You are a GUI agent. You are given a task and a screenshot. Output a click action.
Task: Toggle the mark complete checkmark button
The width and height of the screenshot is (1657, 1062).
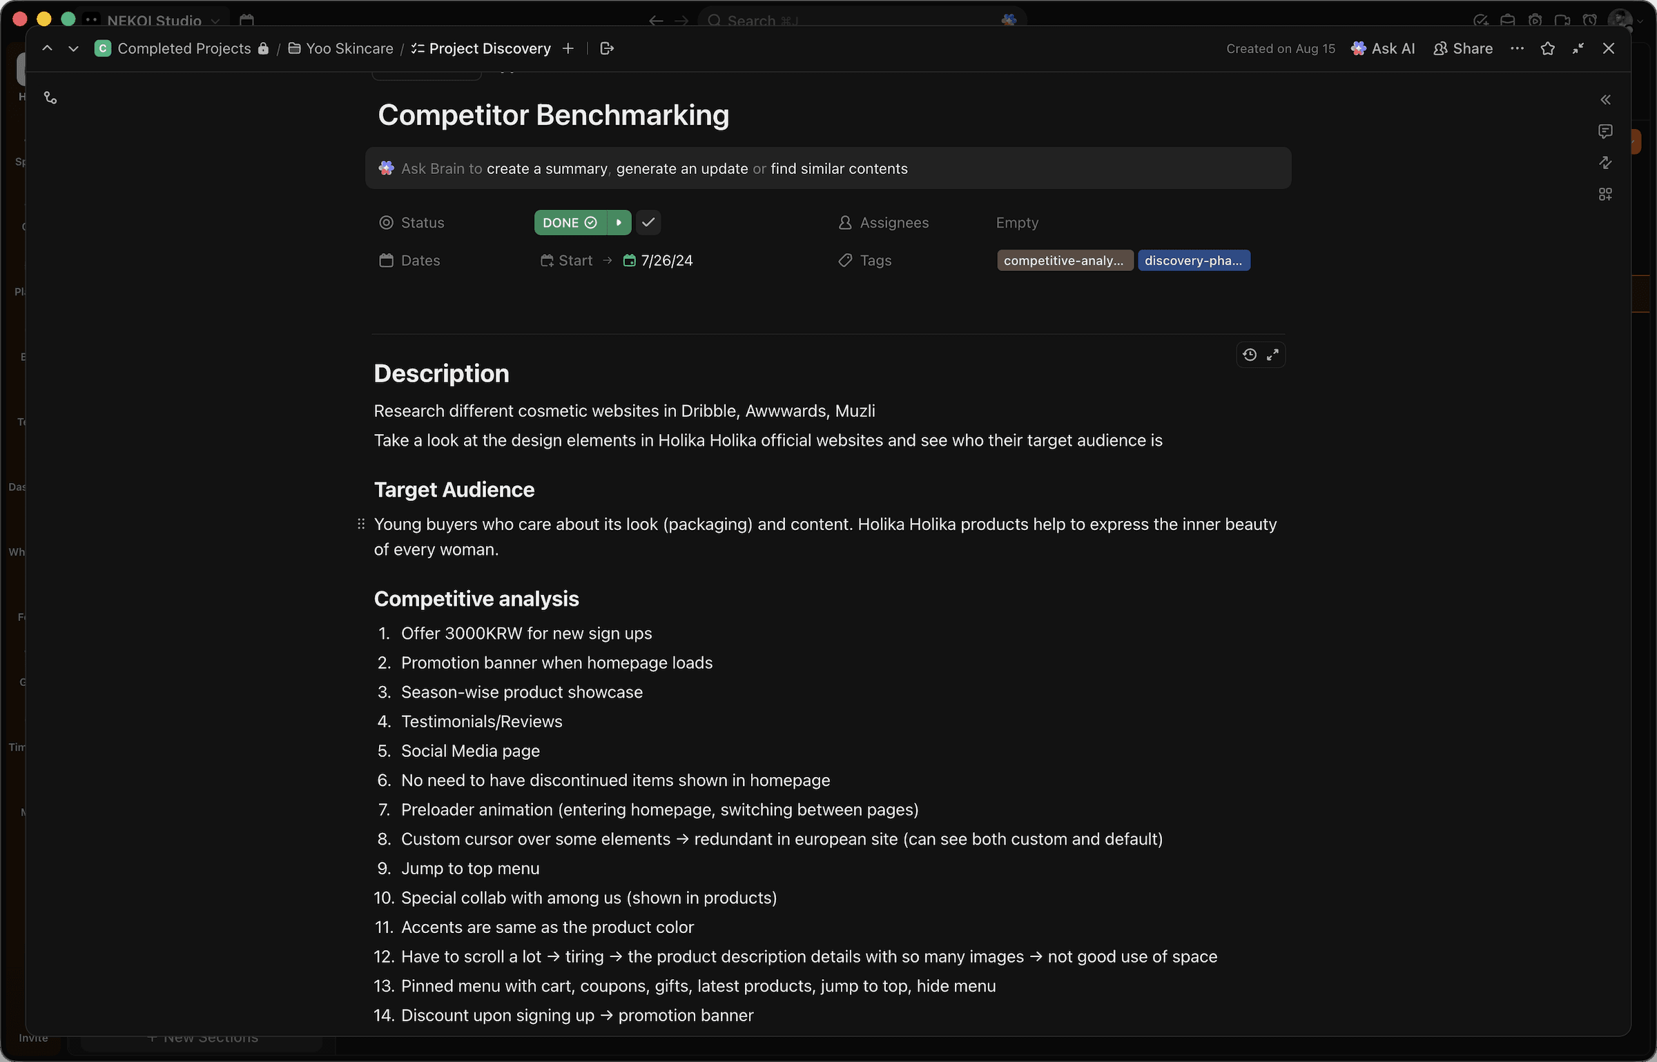[x=648, y=223]
